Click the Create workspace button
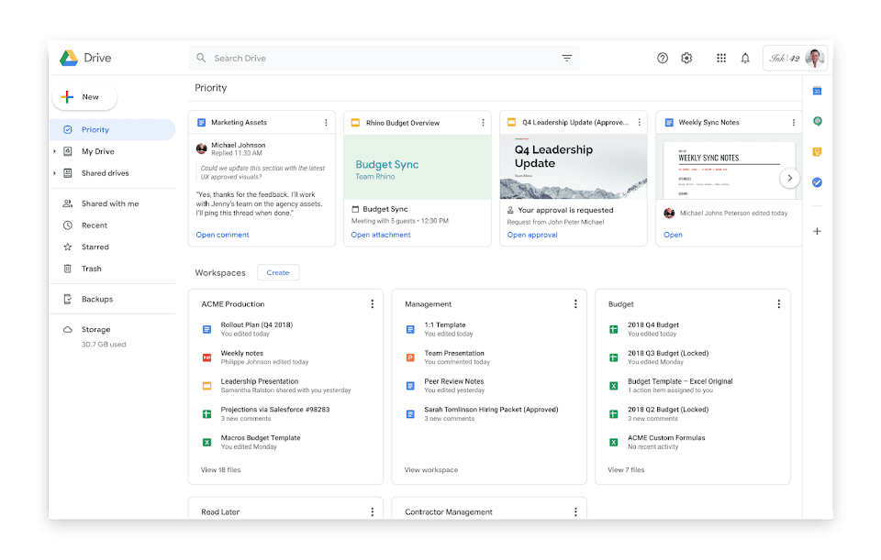 pyautogui.click(x=277, y=272)
